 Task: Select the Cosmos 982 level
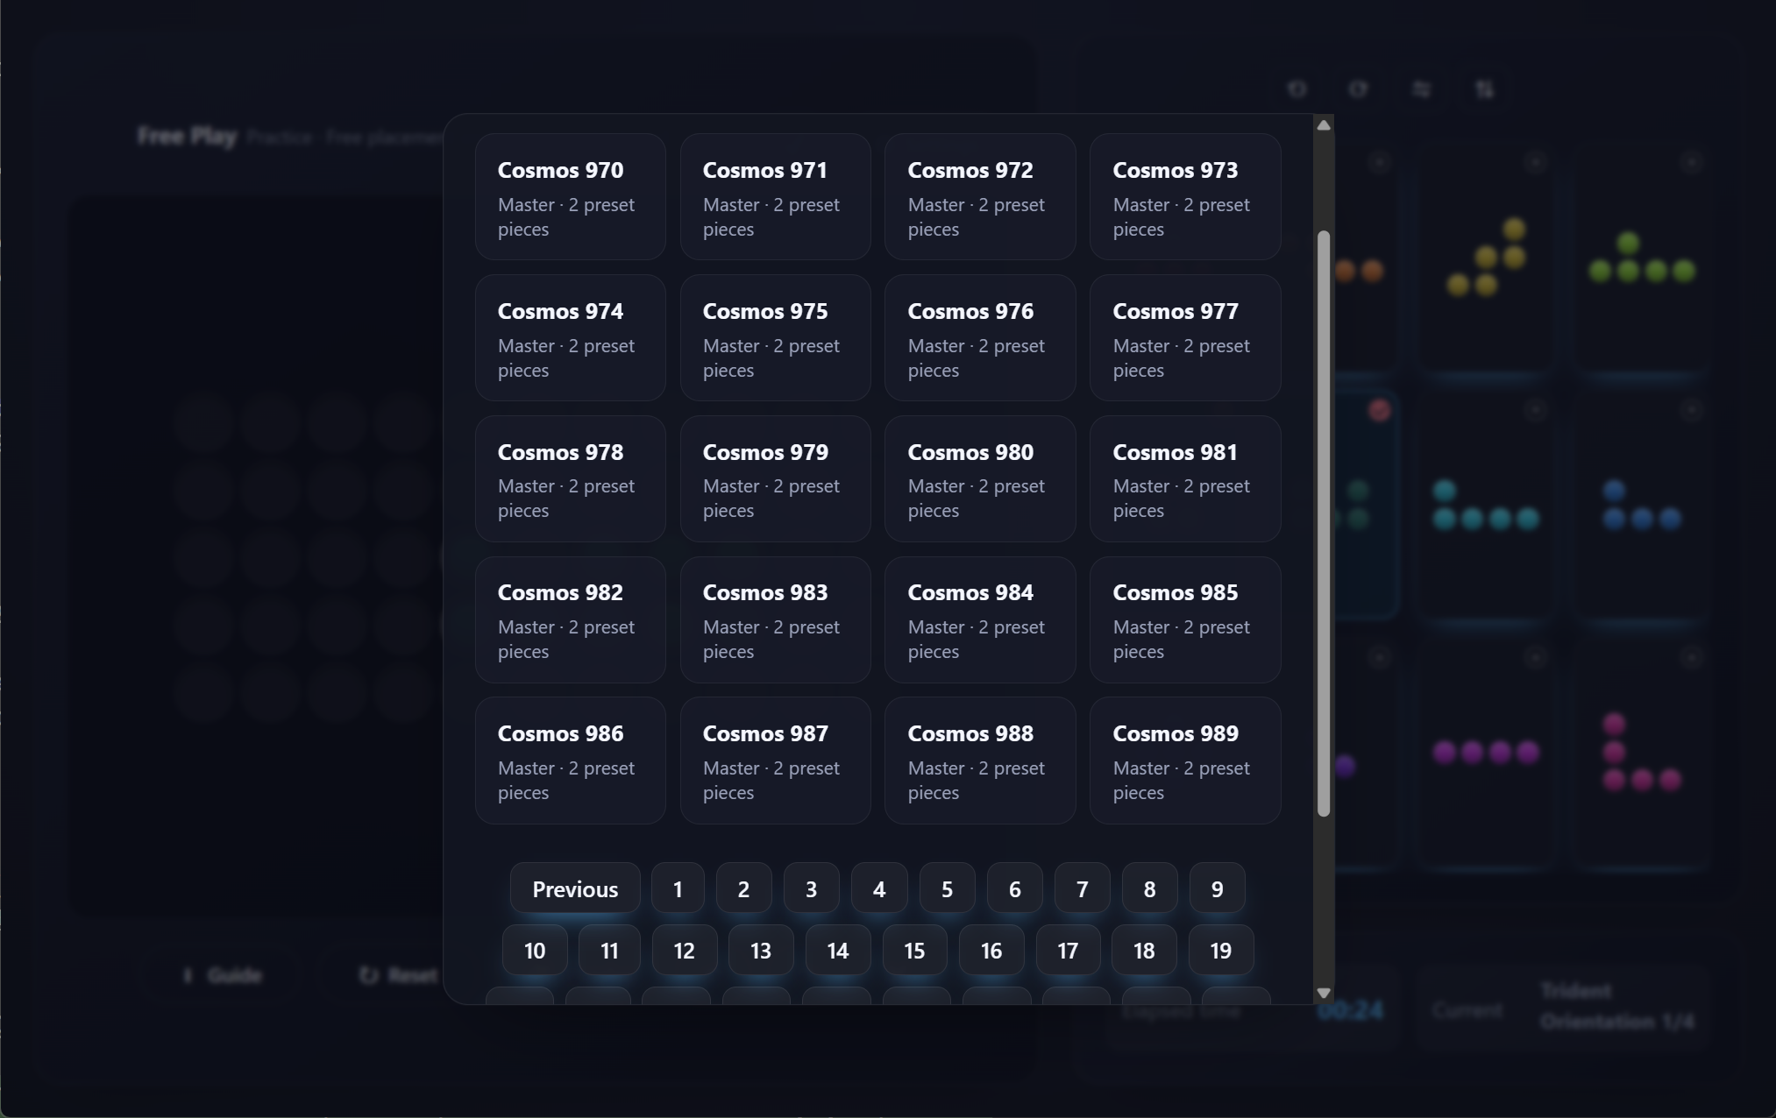click(x=570, y=619)
